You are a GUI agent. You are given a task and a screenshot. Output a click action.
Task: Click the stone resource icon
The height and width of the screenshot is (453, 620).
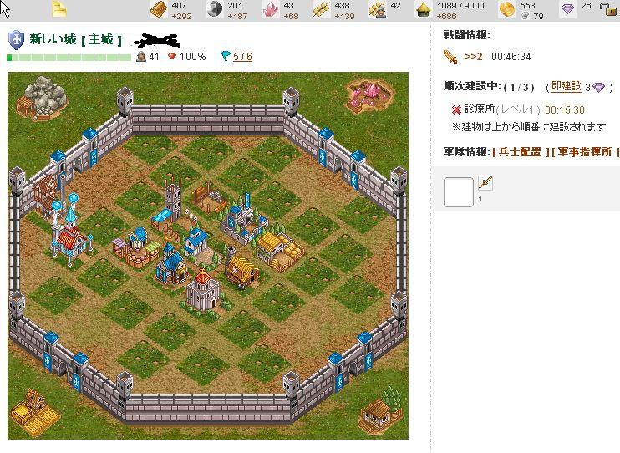point(215,9)
